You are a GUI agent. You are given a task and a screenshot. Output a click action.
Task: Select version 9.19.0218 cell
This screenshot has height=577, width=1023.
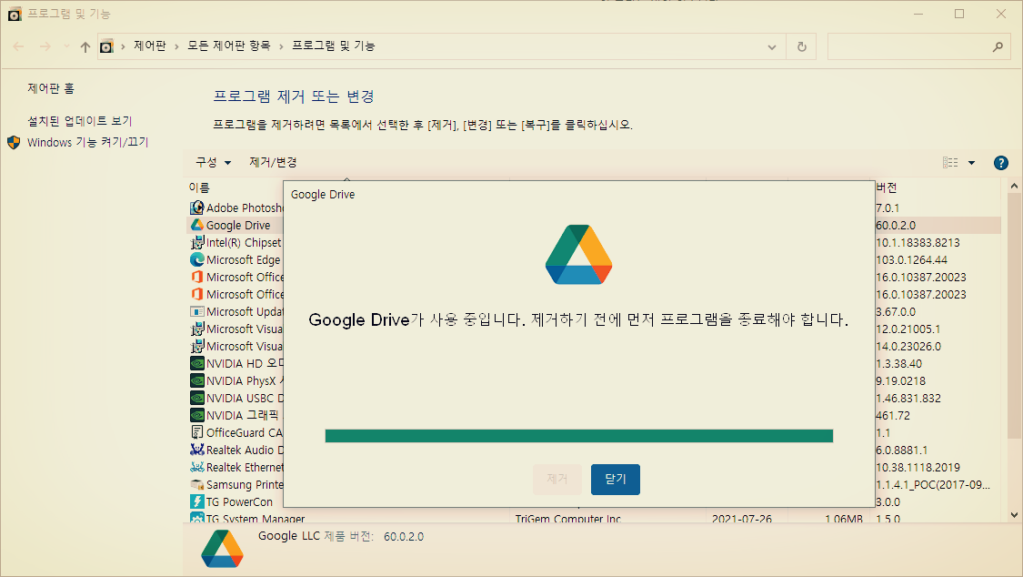[900, 380]
